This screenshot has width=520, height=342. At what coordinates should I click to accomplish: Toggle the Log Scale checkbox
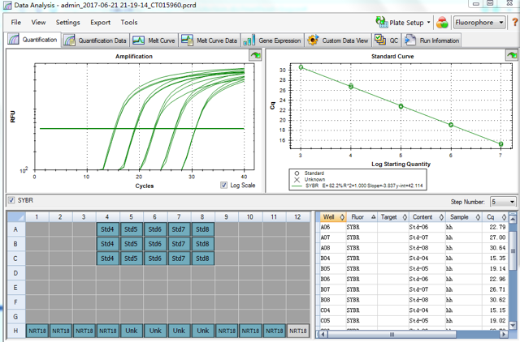224,186
